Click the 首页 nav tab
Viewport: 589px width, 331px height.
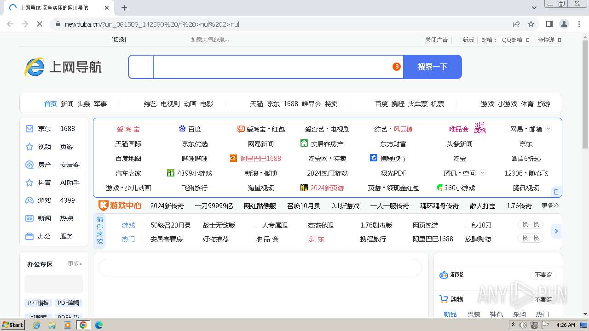50,104
